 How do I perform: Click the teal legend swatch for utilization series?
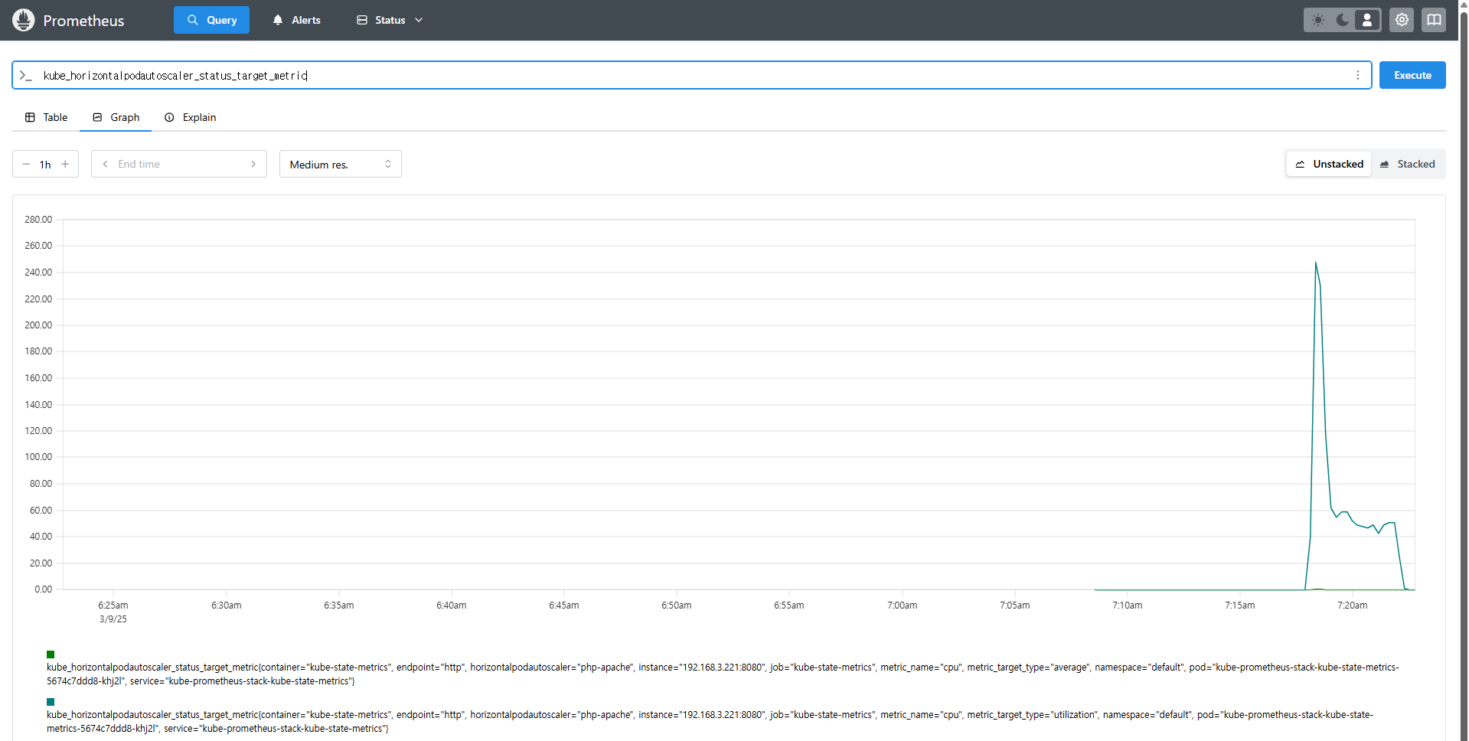tap(51, 702)
